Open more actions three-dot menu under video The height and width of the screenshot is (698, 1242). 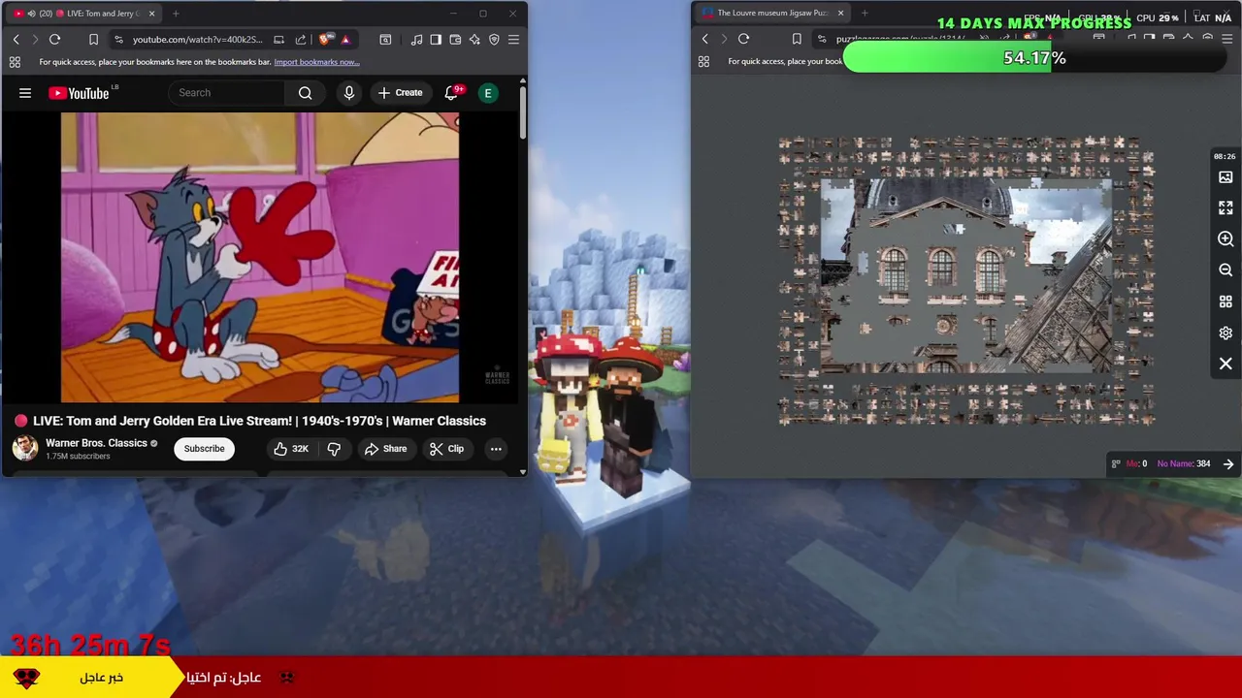click(x=496, y=449)
